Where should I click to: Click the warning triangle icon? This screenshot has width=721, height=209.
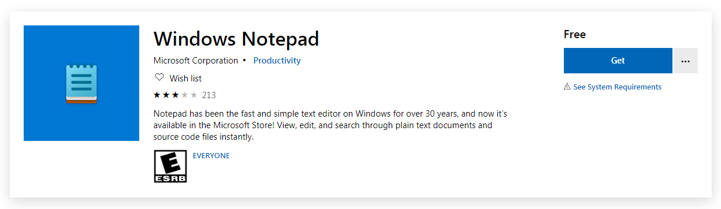point(567,87)
